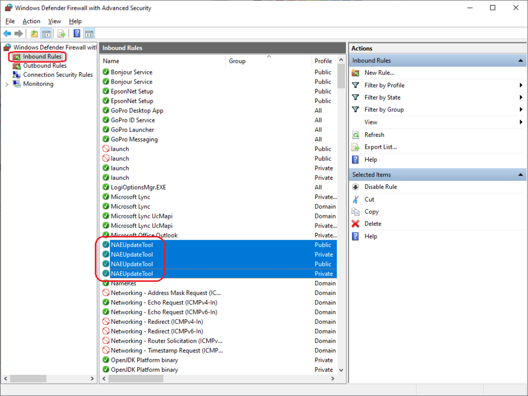Open the Help menu in menu bar
The width and height of the screenshot is (528, 396).
point(75,21)
